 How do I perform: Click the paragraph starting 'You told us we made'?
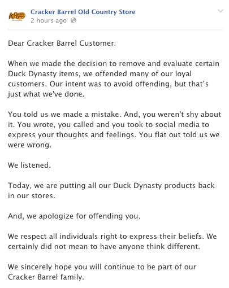114,129
